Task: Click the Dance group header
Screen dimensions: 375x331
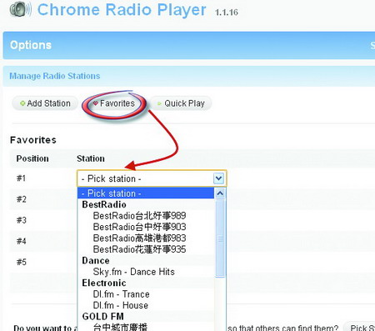Action: coord(96,261)
